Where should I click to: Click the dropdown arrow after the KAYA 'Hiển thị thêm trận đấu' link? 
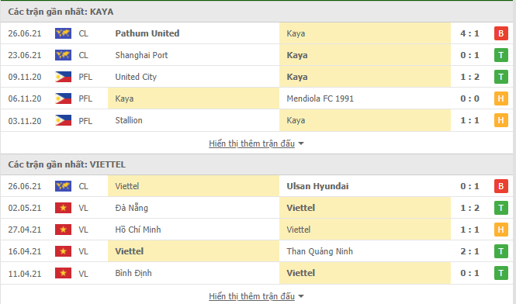(301, 143)
